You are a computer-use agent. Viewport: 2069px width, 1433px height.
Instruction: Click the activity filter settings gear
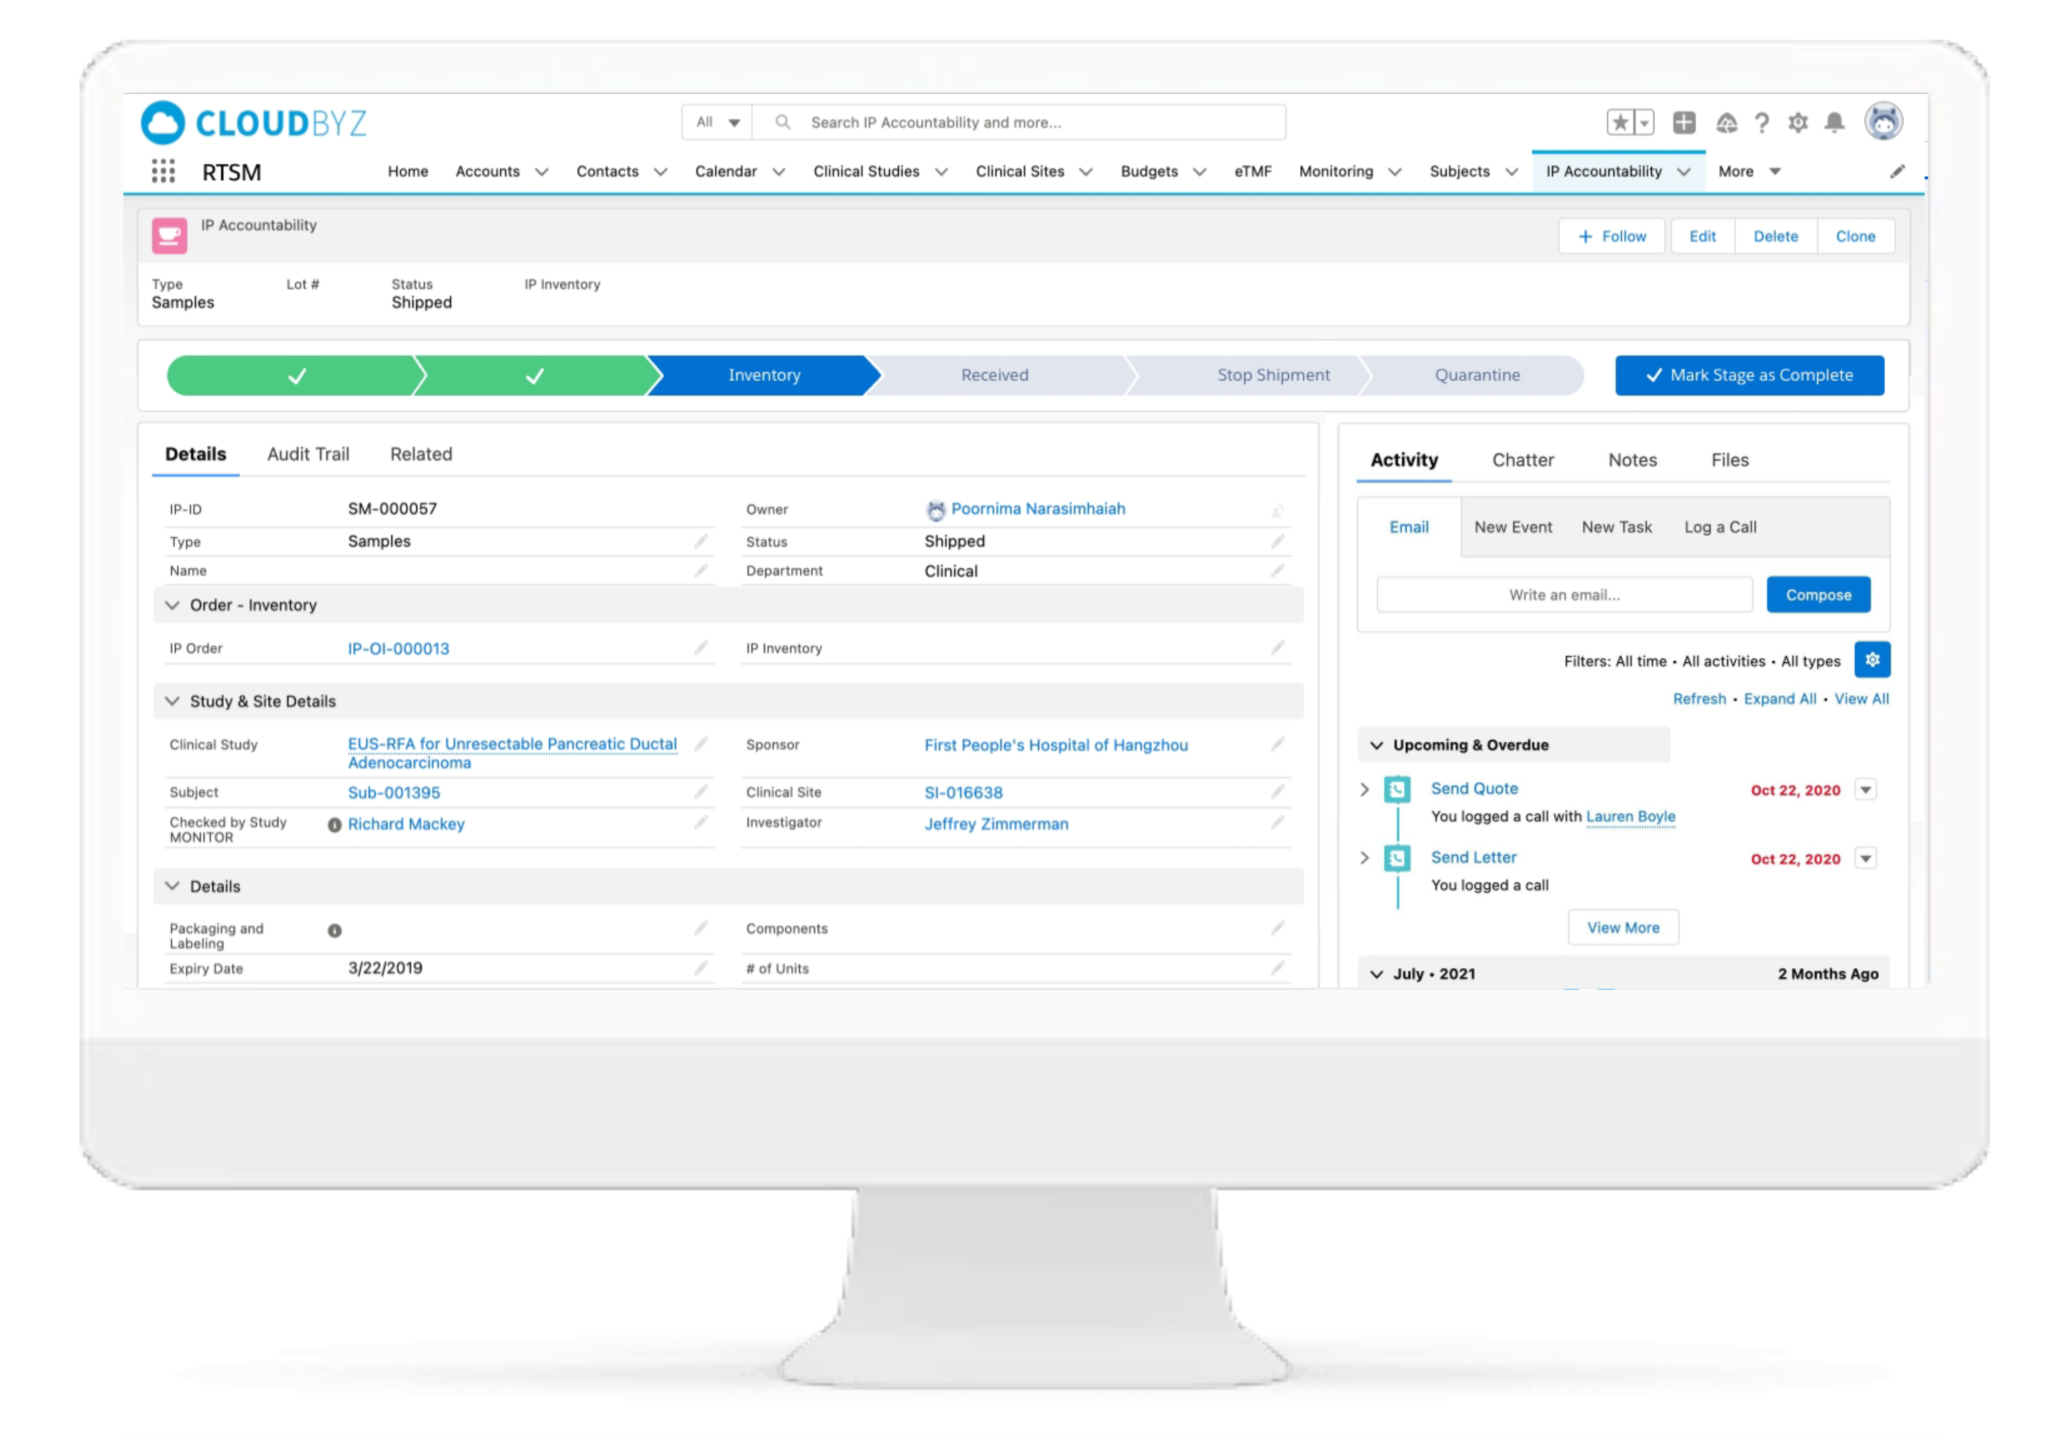click(1872, 660)
